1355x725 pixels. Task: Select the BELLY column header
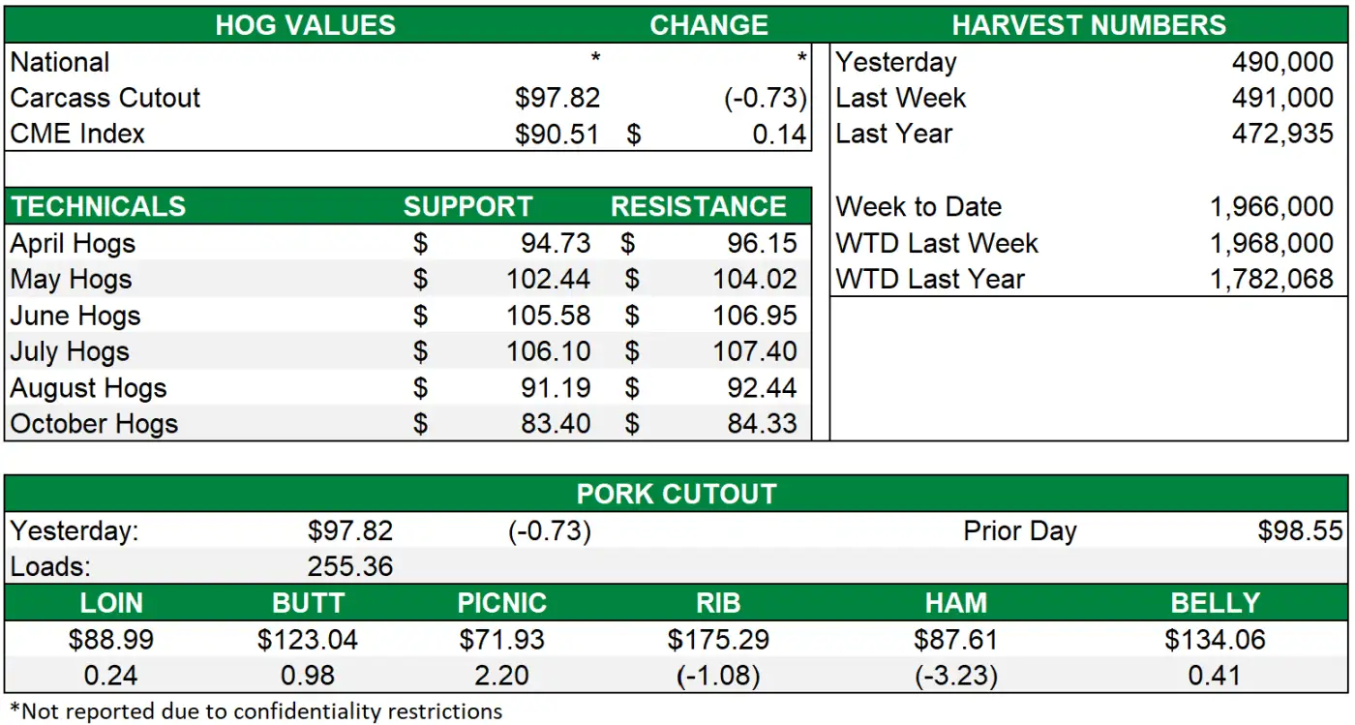click(1215, 603)
